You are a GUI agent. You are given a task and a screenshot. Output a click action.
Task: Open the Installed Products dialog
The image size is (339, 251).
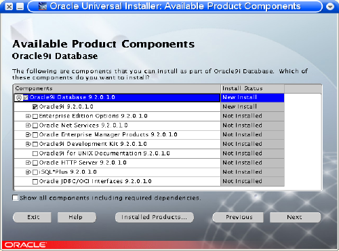(155, 217)
